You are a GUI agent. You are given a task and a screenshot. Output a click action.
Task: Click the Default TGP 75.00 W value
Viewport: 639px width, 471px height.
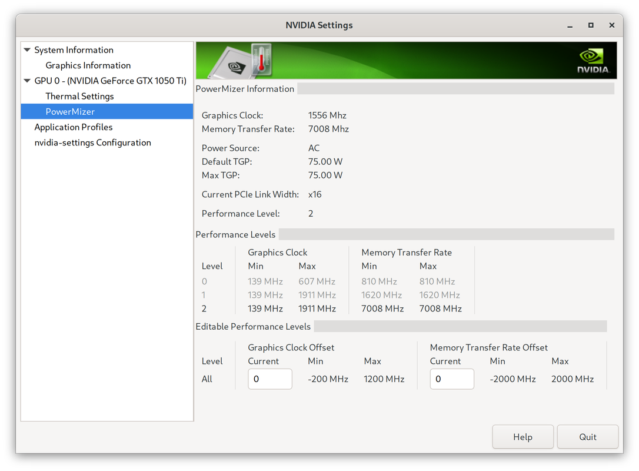325,161
